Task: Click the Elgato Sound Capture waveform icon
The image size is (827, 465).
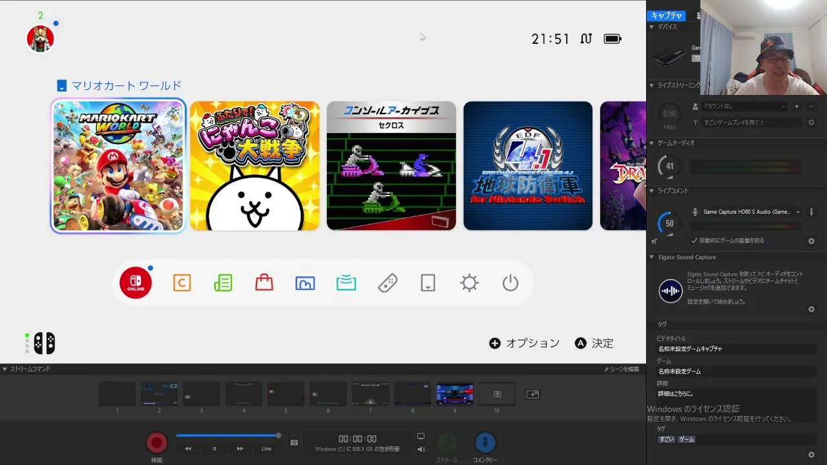Action: click(671, 291)
